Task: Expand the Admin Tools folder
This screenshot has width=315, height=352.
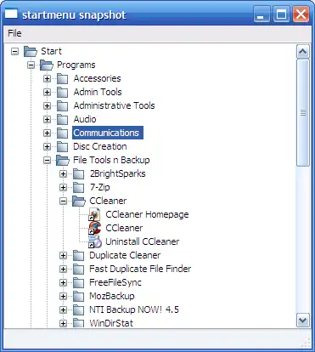Action: pyautogui.click(x=47, y=92)
